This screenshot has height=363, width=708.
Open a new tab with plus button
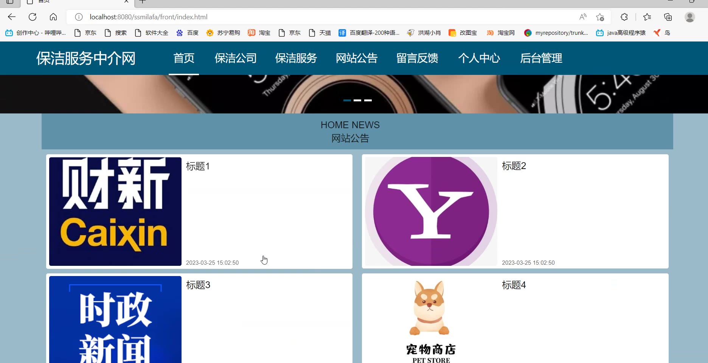click(142, 2)
